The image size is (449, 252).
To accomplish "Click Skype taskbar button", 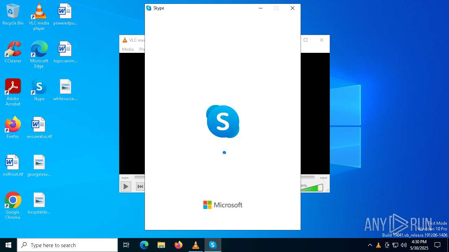I will 213,245.
